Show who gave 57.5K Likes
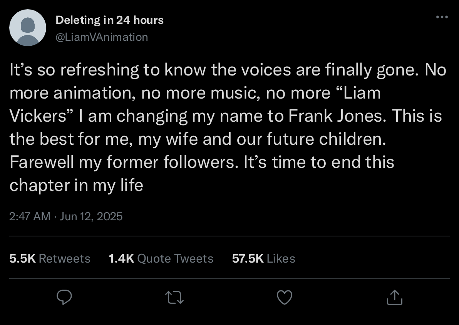Viewport: 459px width, 325px height. point(263,258)
